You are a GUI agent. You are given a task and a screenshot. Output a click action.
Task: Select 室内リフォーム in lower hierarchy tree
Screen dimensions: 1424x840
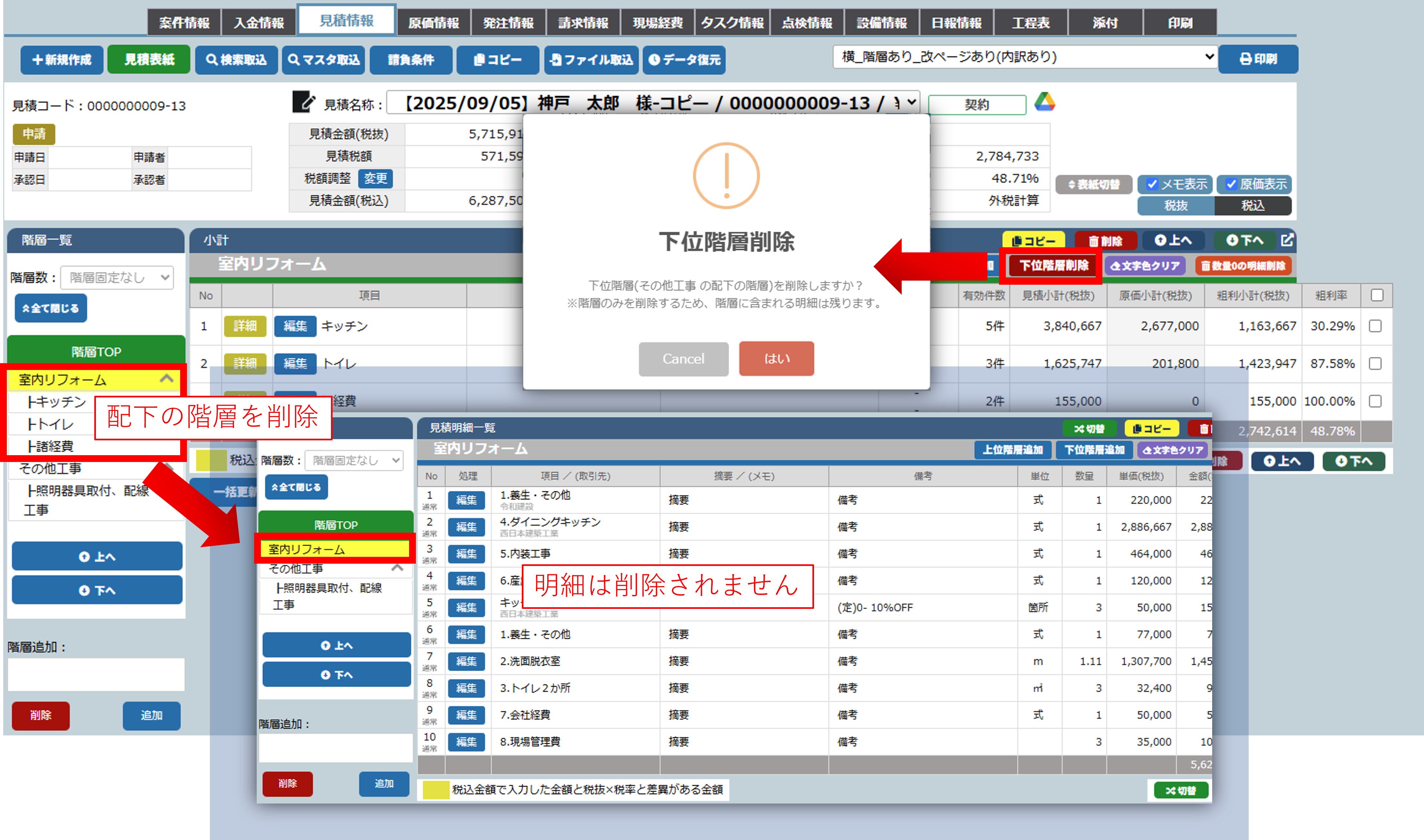tap(335, 548)
